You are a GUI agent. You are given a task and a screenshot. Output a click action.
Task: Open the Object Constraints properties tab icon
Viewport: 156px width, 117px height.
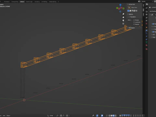click(147, 39)
